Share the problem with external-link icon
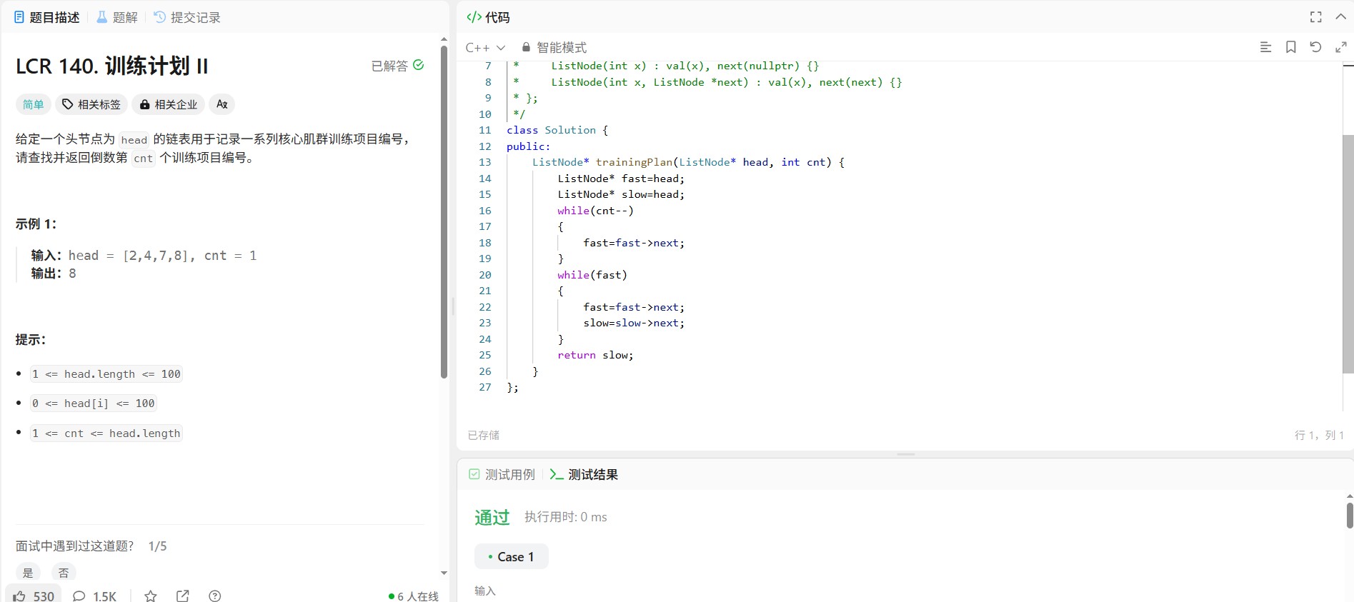The width and height of the screenshot is (1354, 602). coord(183,596)
